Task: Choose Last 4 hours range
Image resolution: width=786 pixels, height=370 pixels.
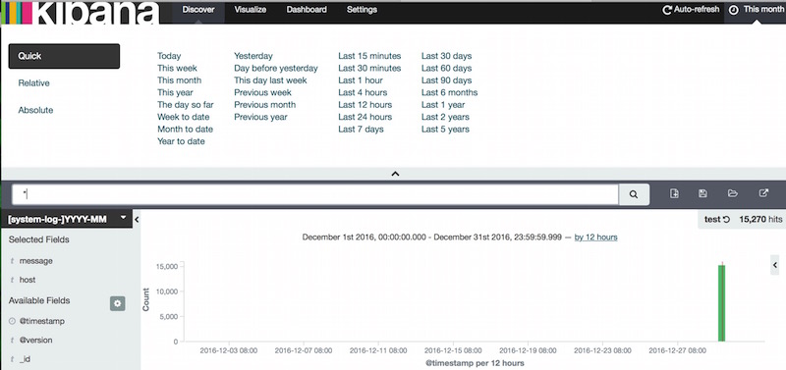Action: pos(363,92)
